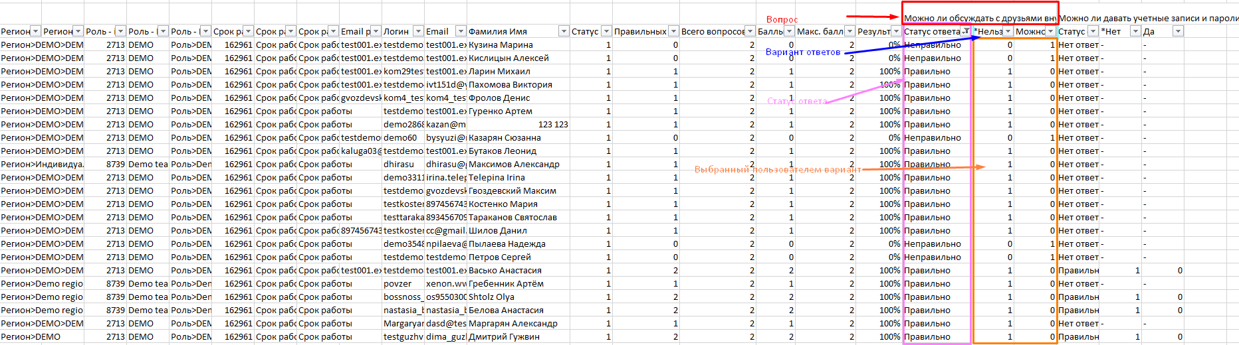Select the cell 'Telepina Irina'
The image size is (1239, 345).
pyautogui.click(x=518, y=177)
